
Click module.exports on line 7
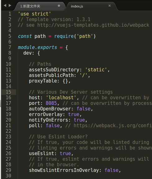click(37, 47)
